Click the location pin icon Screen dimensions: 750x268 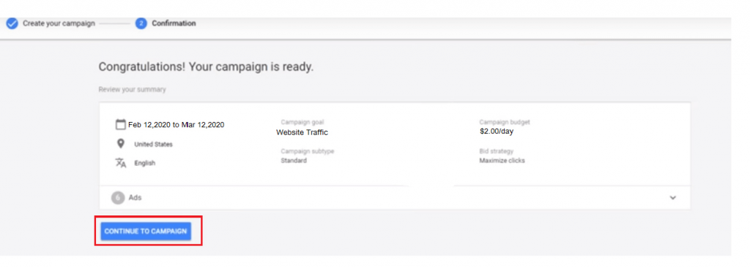[121, 144]
